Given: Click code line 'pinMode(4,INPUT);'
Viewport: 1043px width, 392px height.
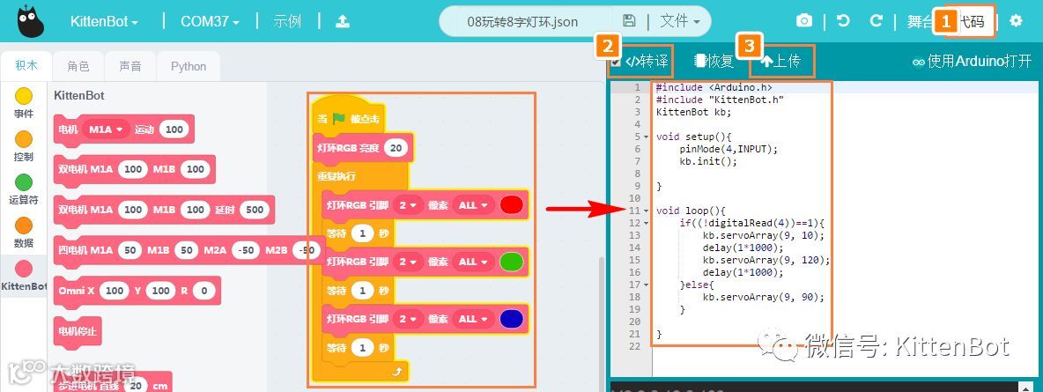Looking at the screenshot, I should tap(729, 149).
